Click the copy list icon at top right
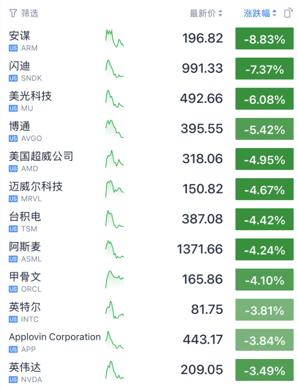This screenshot has height=388, width=298. [288, 13]
